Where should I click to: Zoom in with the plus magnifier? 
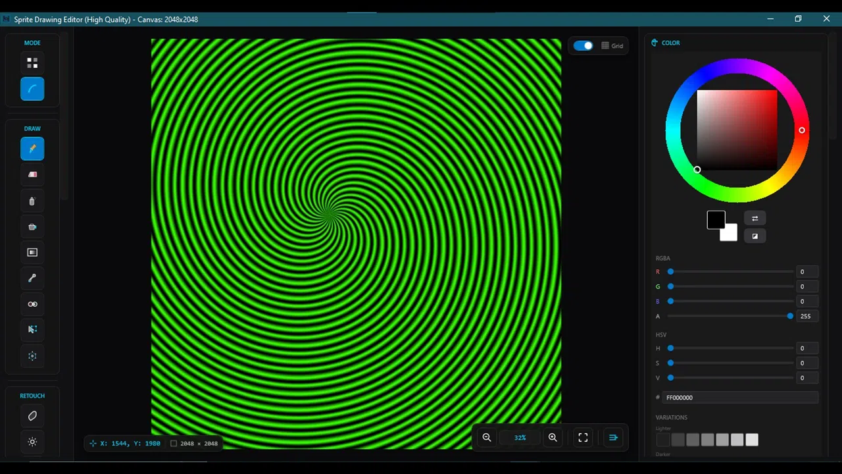(x=553, y=437)
